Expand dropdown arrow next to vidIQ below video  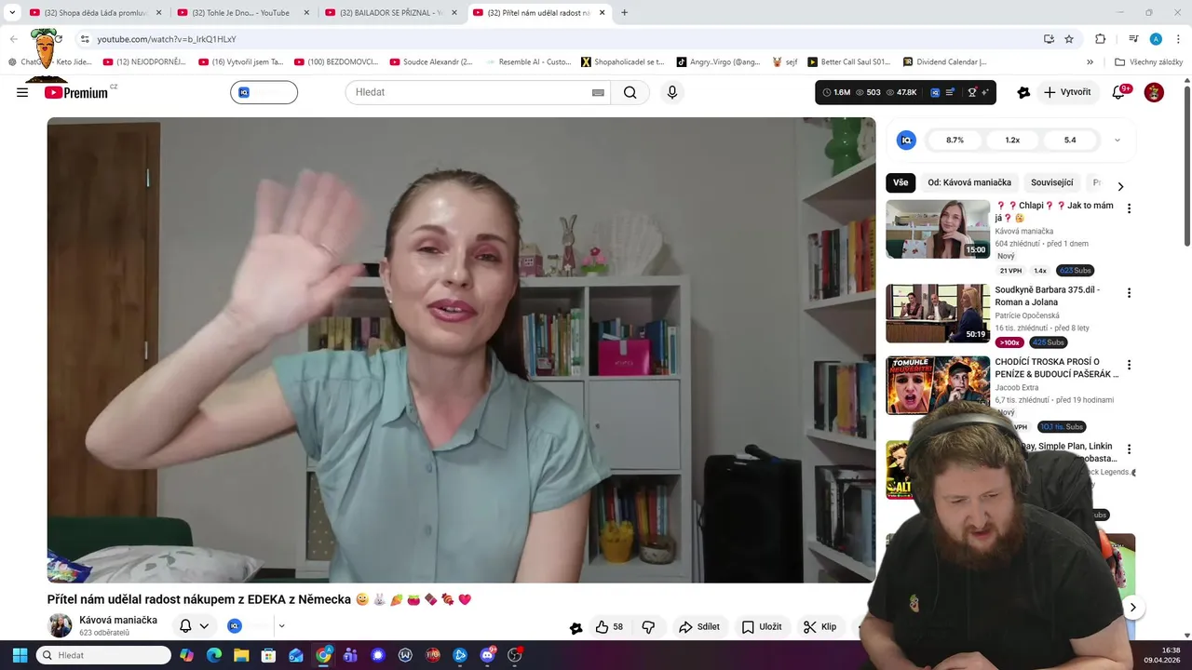[281, 626]
